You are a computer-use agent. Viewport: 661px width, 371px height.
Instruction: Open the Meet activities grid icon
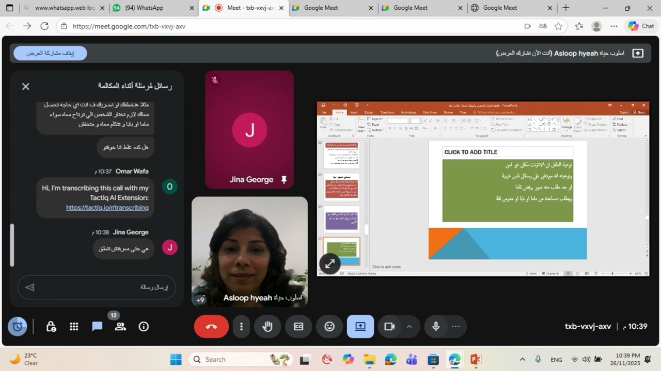74,327
